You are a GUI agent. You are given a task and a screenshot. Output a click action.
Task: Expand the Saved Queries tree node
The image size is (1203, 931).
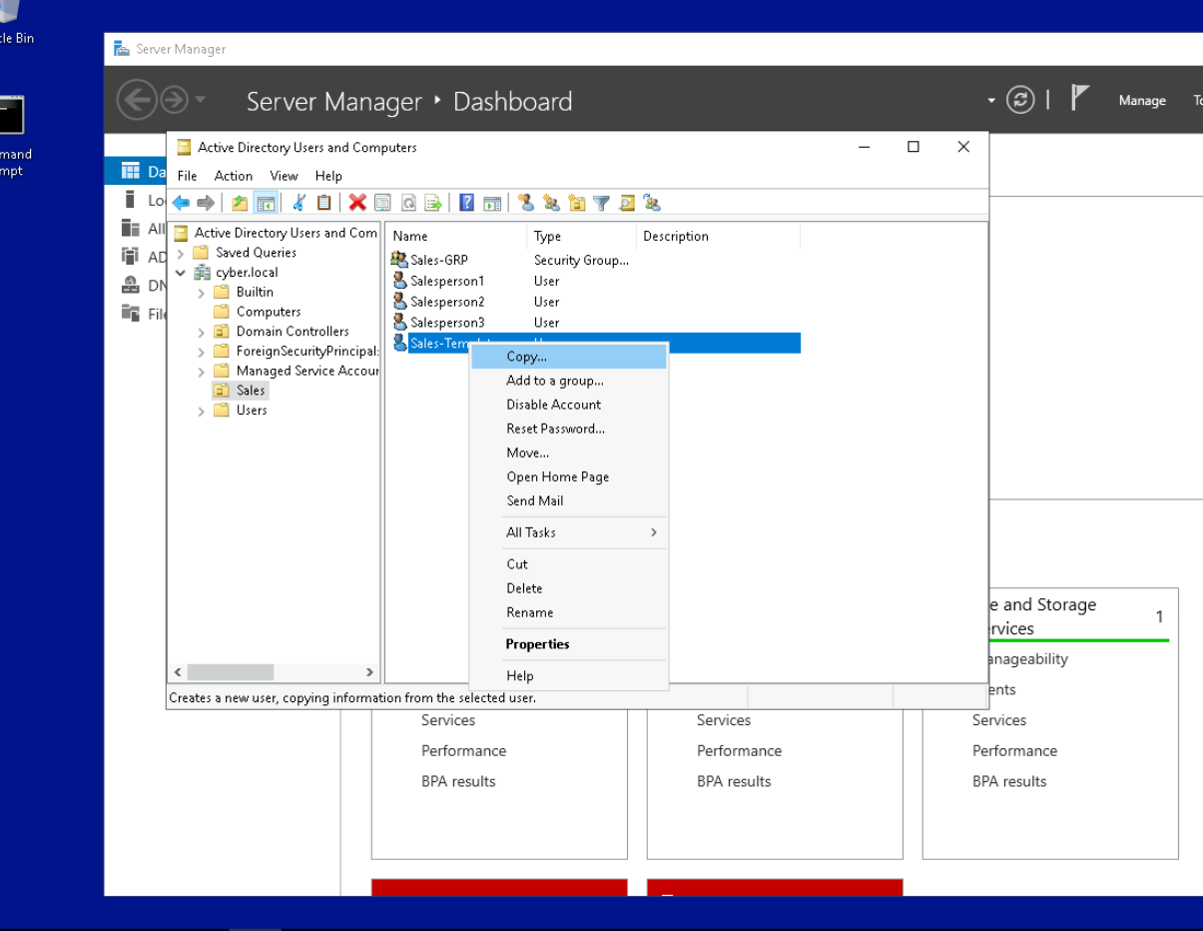pos(181,253)
